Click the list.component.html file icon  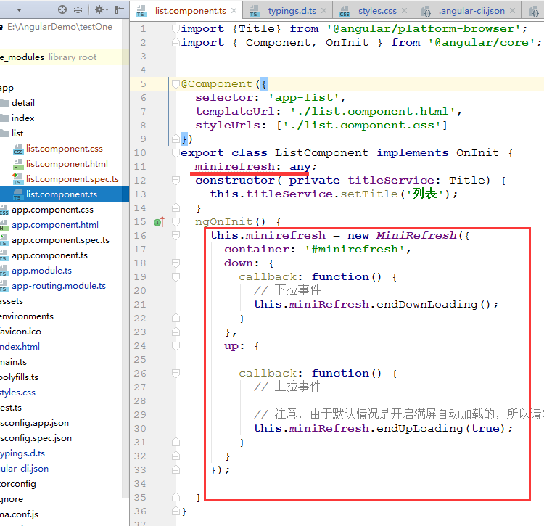(x=18, y=164)
